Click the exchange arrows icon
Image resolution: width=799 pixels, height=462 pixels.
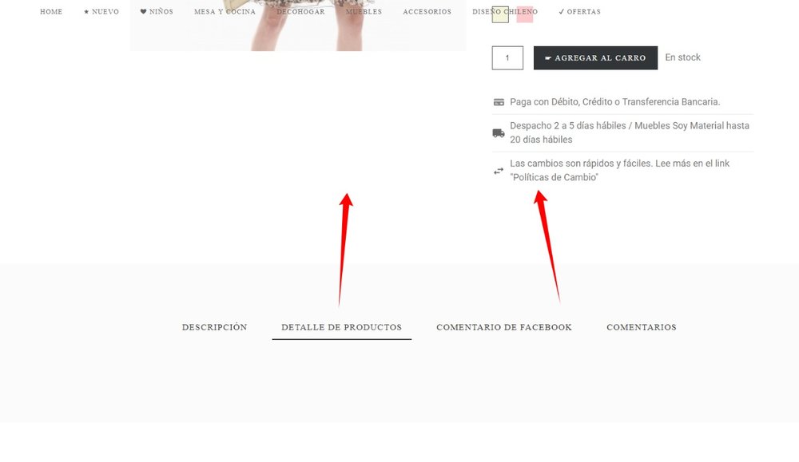pos(499,171)
